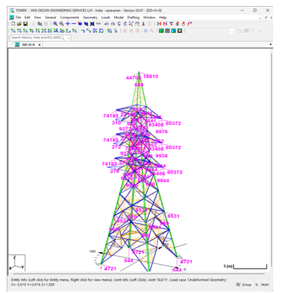Click the blue minus icon
Image resolution: width=282 pixels, height=295 pixels.
[x=74, y=24]
